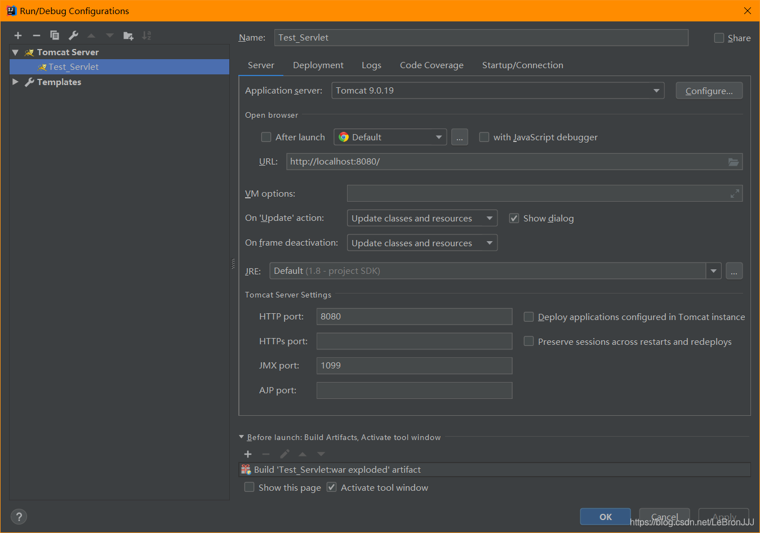
Task: Open the JRE dropdown arrow
Action: [714, 271]
